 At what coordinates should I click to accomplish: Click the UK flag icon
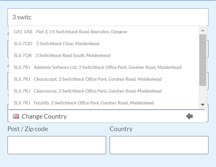coord(16,116)
